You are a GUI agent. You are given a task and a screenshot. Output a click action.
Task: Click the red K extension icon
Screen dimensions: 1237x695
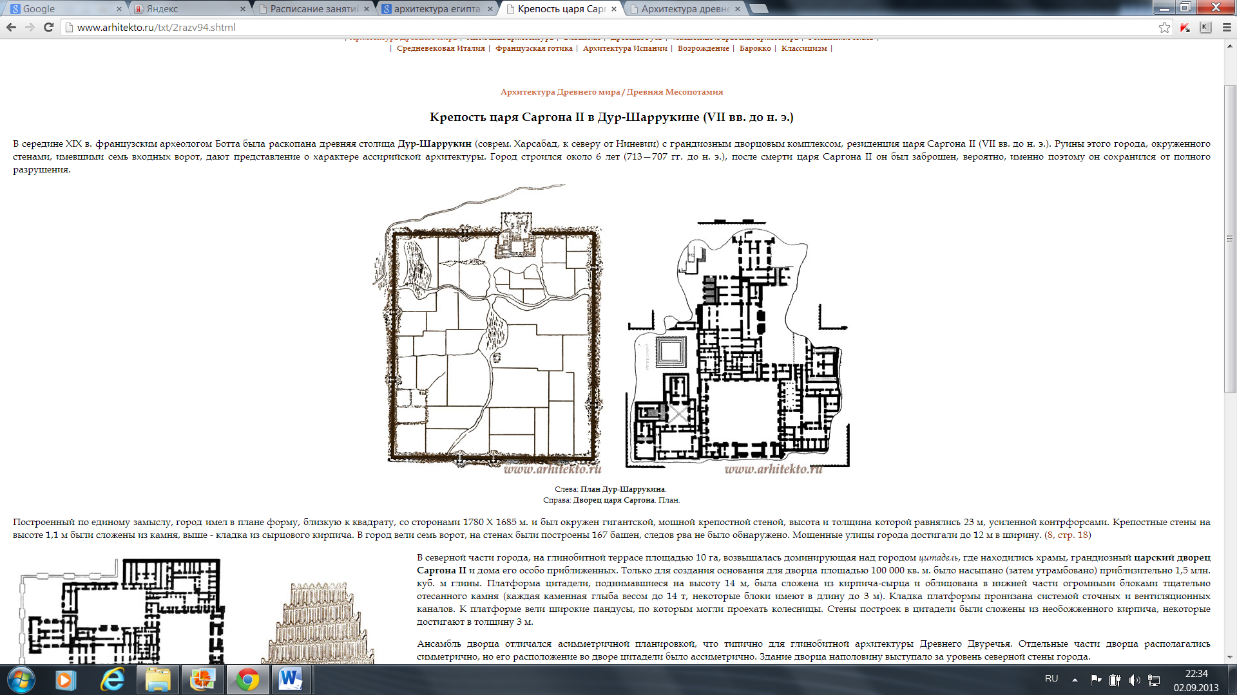pyautogui.click(x=1185, y=27)
